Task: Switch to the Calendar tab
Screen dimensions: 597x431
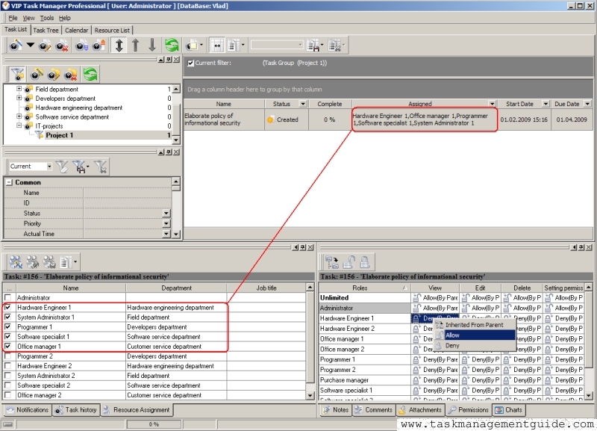Action: click(x=76, y=30)
